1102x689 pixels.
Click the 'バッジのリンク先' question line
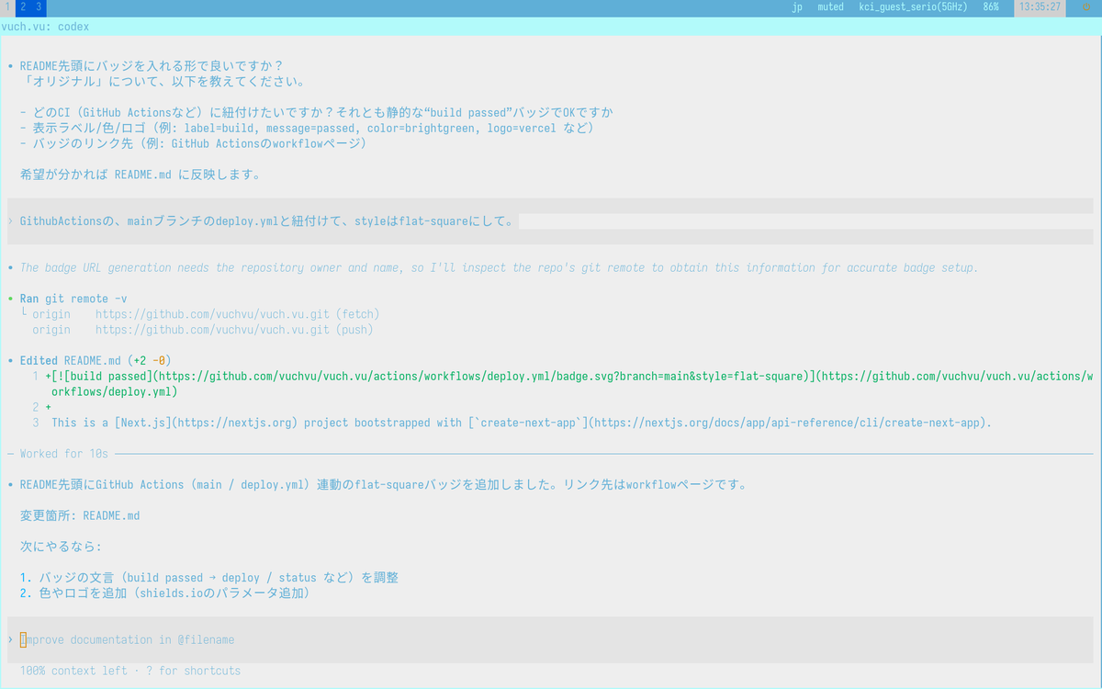pos(194,144)
